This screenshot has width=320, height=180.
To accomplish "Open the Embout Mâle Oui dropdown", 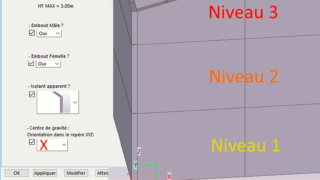I will click(49, 33).
